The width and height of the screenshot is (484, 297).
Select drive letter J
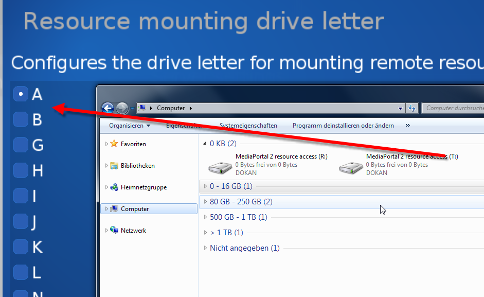coord(21,221)
